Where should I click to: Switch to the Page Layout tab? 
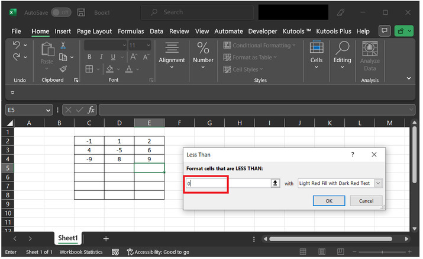[x=94, y=31]
